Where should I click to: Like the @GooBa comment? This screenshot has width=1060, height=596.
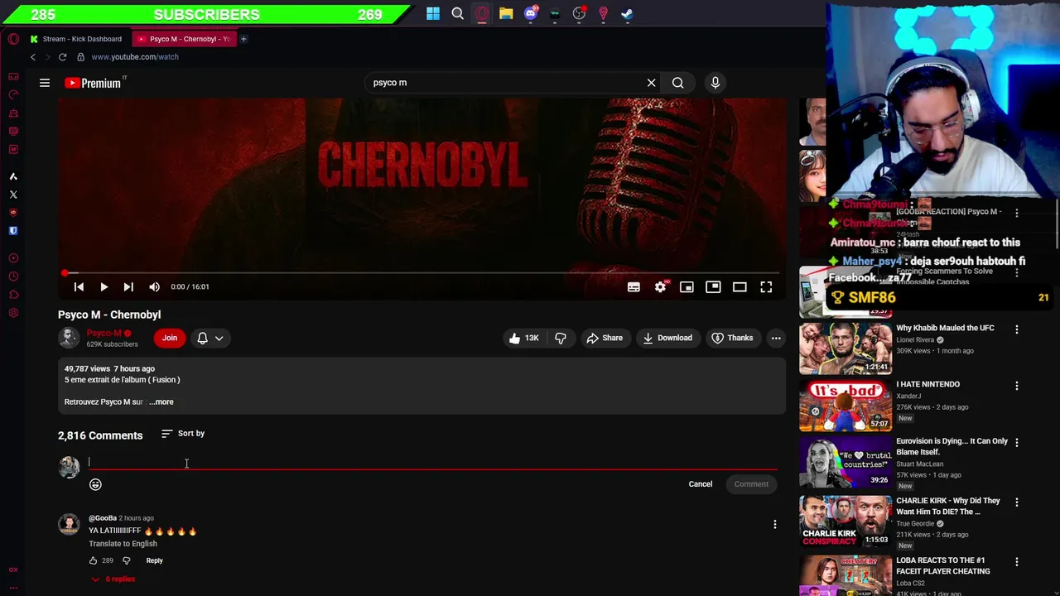click(x=93, y=560)
